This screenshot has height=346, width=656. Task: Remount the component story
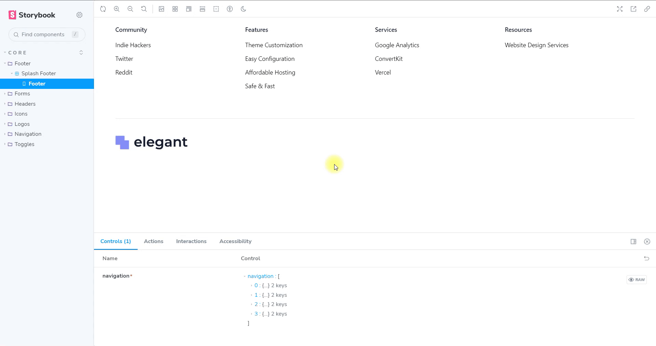(103, 9)
